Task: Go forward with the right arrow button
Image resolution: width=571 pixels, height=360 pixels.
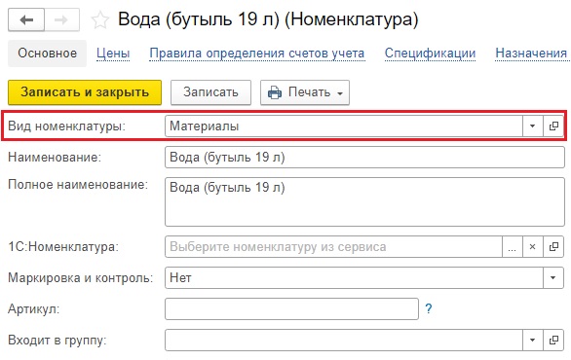Action: pyautogui.click(x=61, y=19)
